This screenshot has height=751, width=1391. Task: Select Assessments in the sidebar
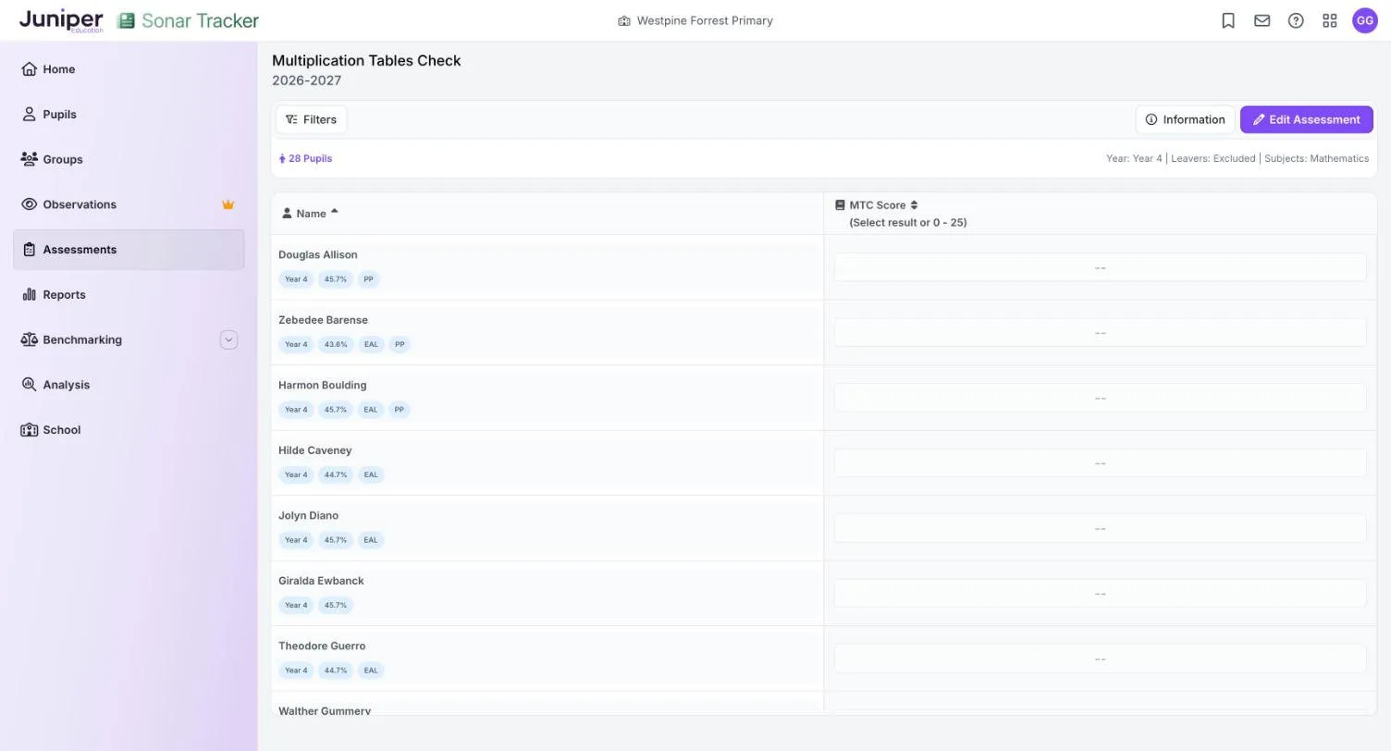(x=129, y=250)
